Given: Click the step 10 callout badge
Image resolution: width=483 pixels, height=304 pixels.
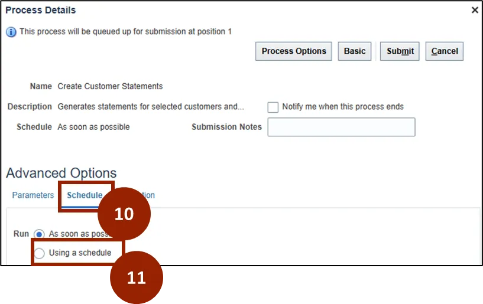Looking at the screenshot, I should point(124,214).
